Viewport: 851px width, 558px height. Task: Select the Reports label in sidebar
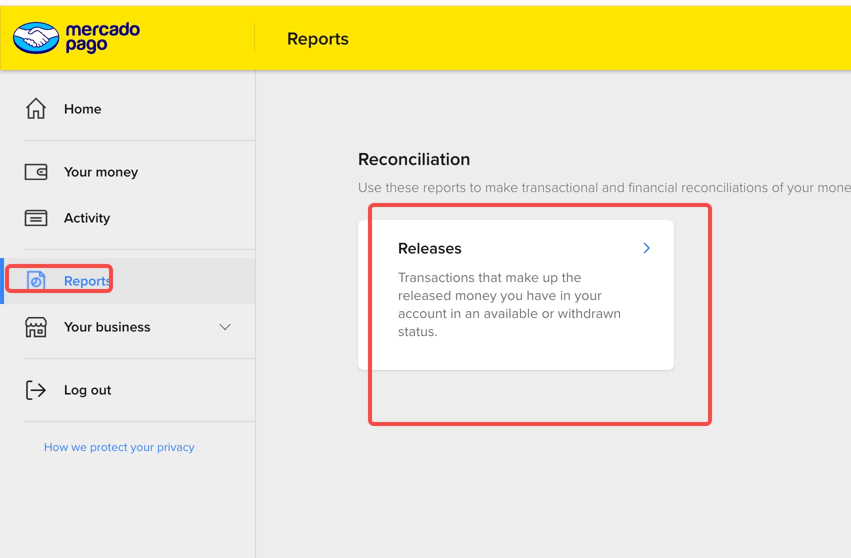(x=87, y=281)
